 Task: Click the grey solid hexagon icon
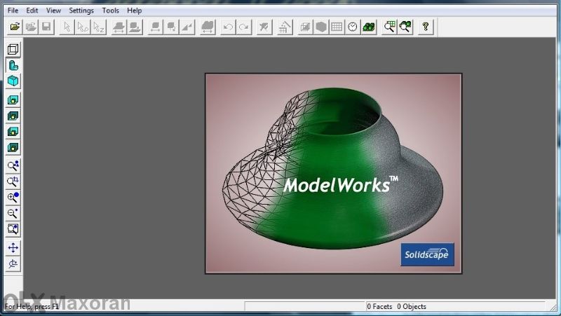tap(321, 27)
